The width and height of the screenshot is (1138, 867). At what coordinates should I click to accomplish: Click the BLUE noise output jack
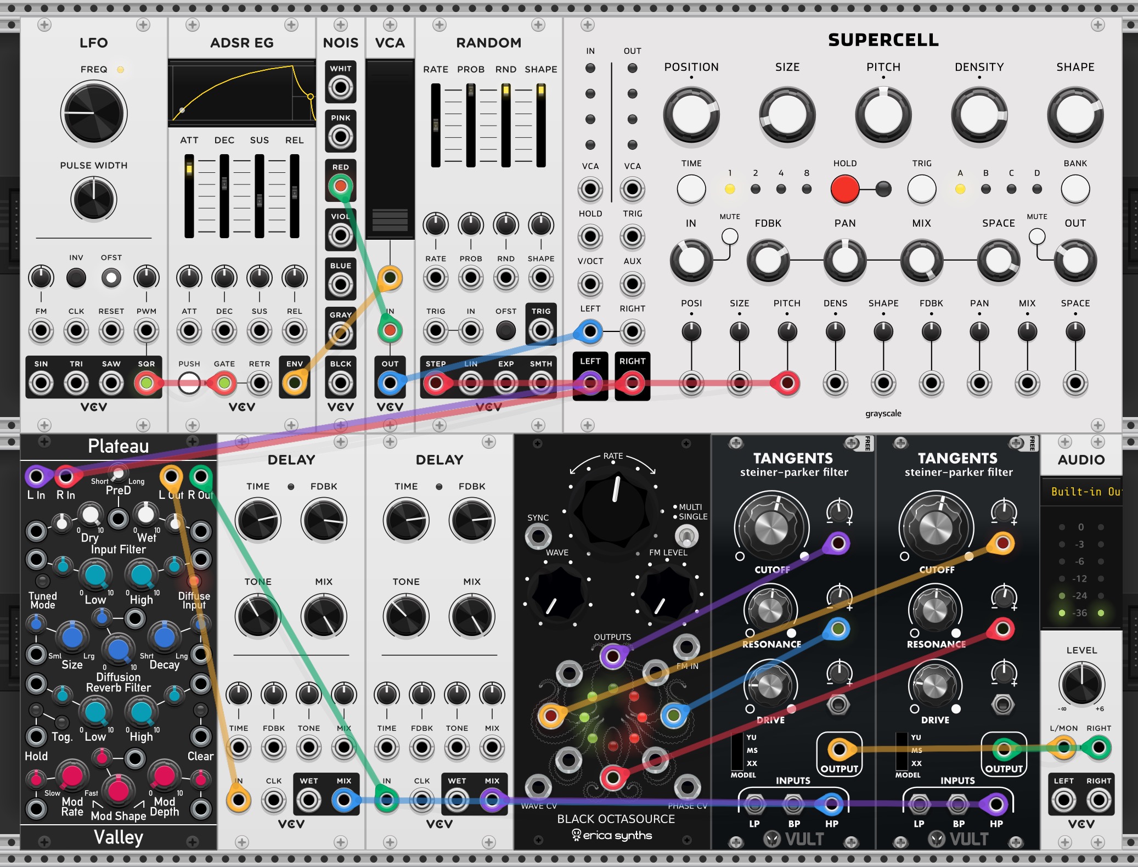coord(340,284)
